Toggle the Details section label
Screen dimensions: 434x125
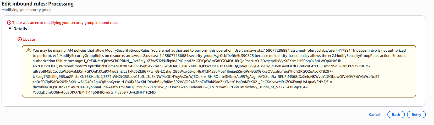point(20,29)
